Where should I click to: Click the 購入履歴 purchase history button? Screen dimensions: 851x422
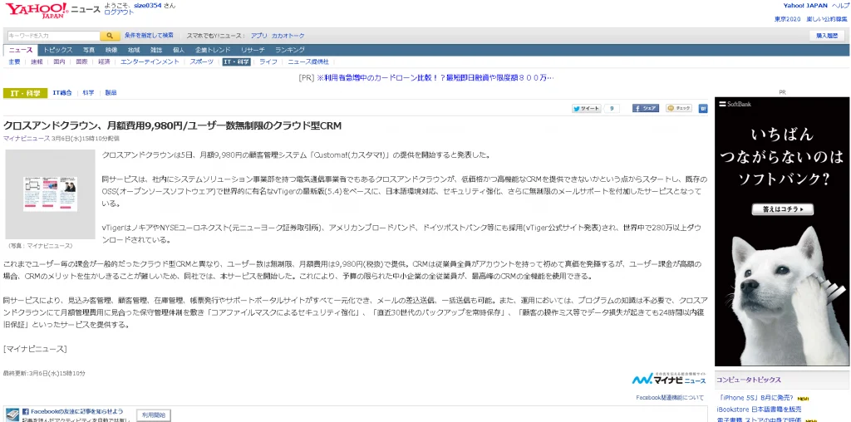click(827, 36)
